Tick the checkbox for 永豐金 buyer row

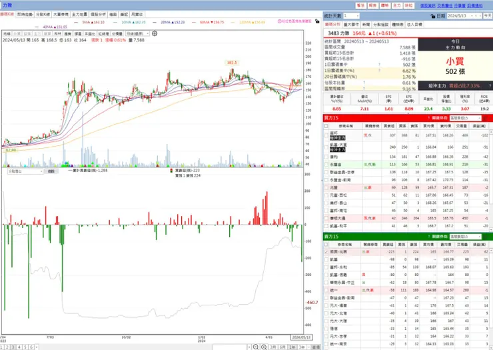[x=326, y=165]
